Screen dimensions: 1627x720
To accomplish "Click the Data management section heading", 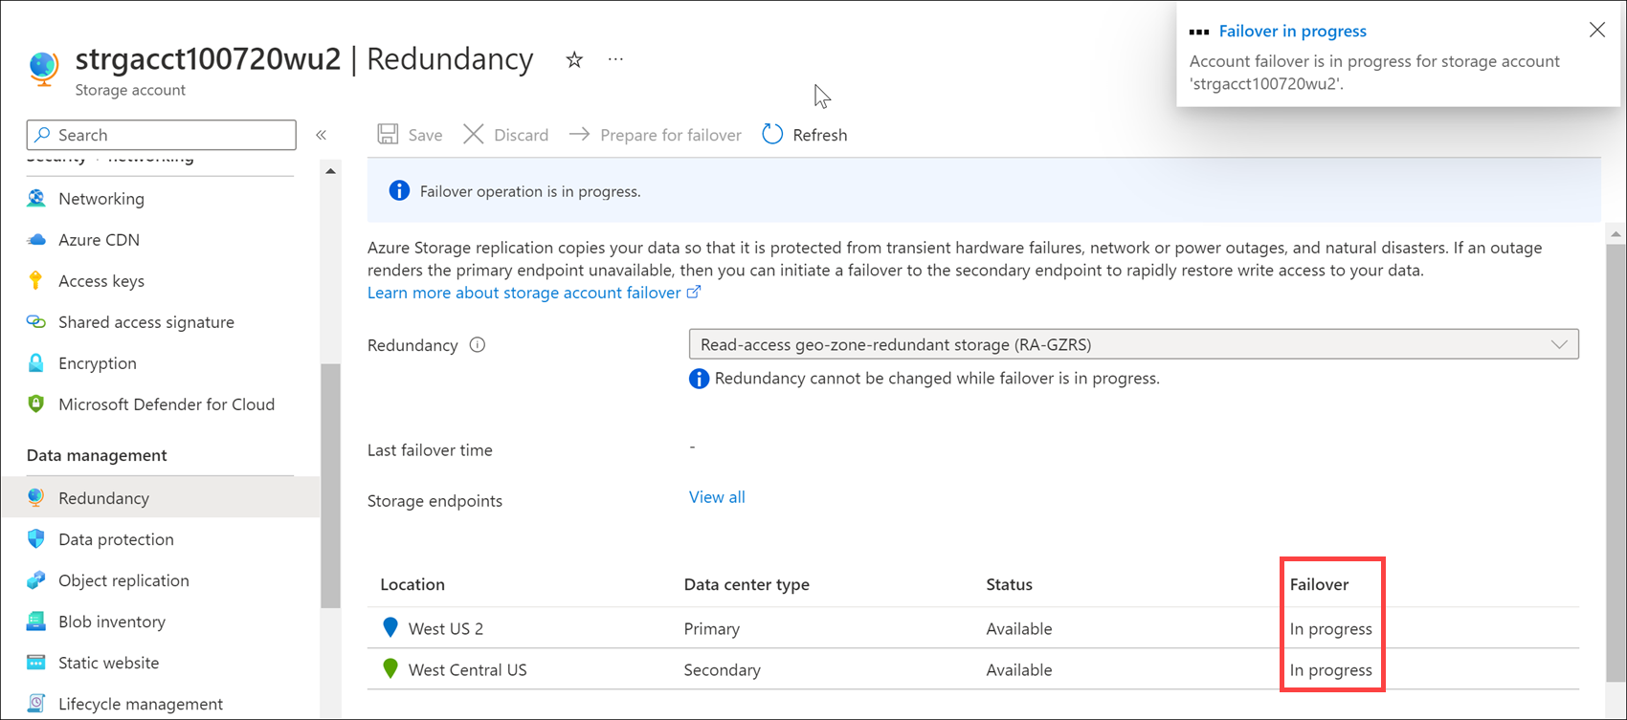I will [x=97, y=455].
